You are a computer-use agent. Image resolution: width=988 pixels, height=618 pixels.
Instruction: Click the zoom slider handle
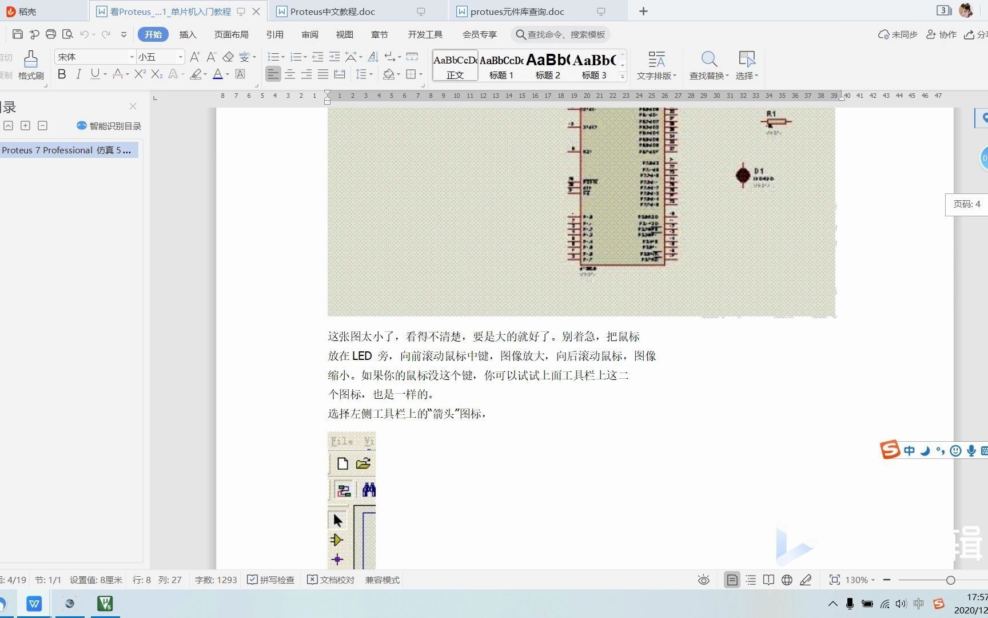(950, 580)
